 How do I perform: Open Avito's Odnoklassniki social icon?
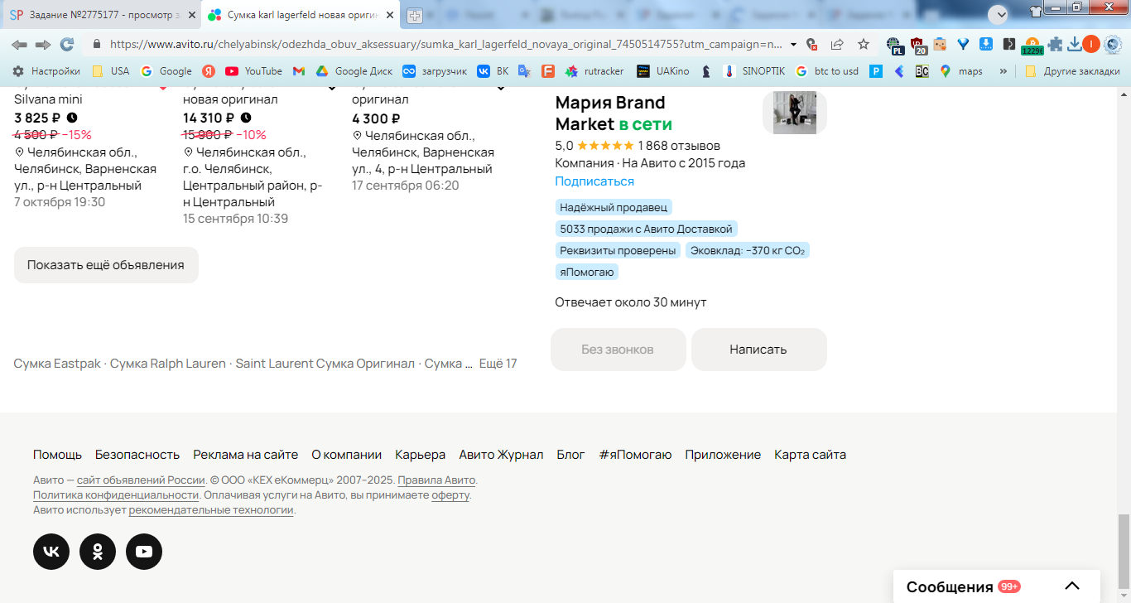tap(98, 552)
